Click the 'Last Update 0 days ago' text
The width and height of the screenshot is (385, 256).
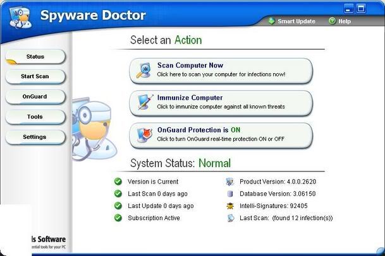click(161, 206)
